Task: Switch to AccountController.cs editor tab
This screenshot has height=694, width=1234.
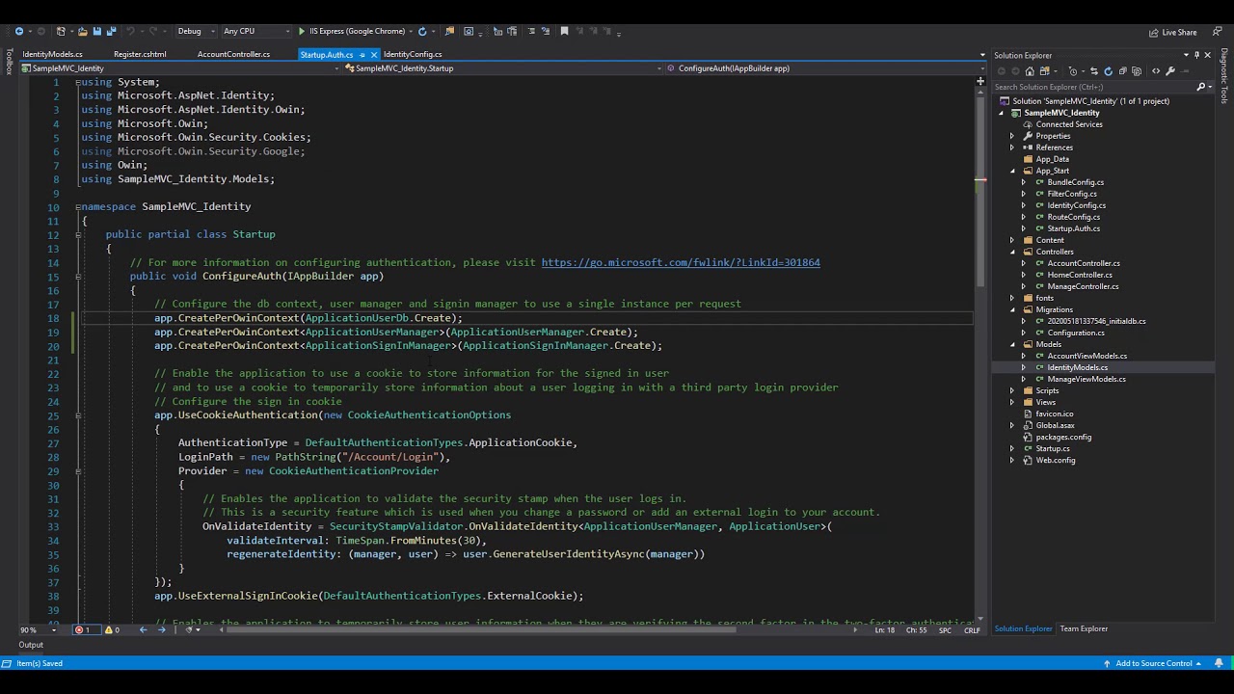Action: pyautogui.click(x=233, y=54)
